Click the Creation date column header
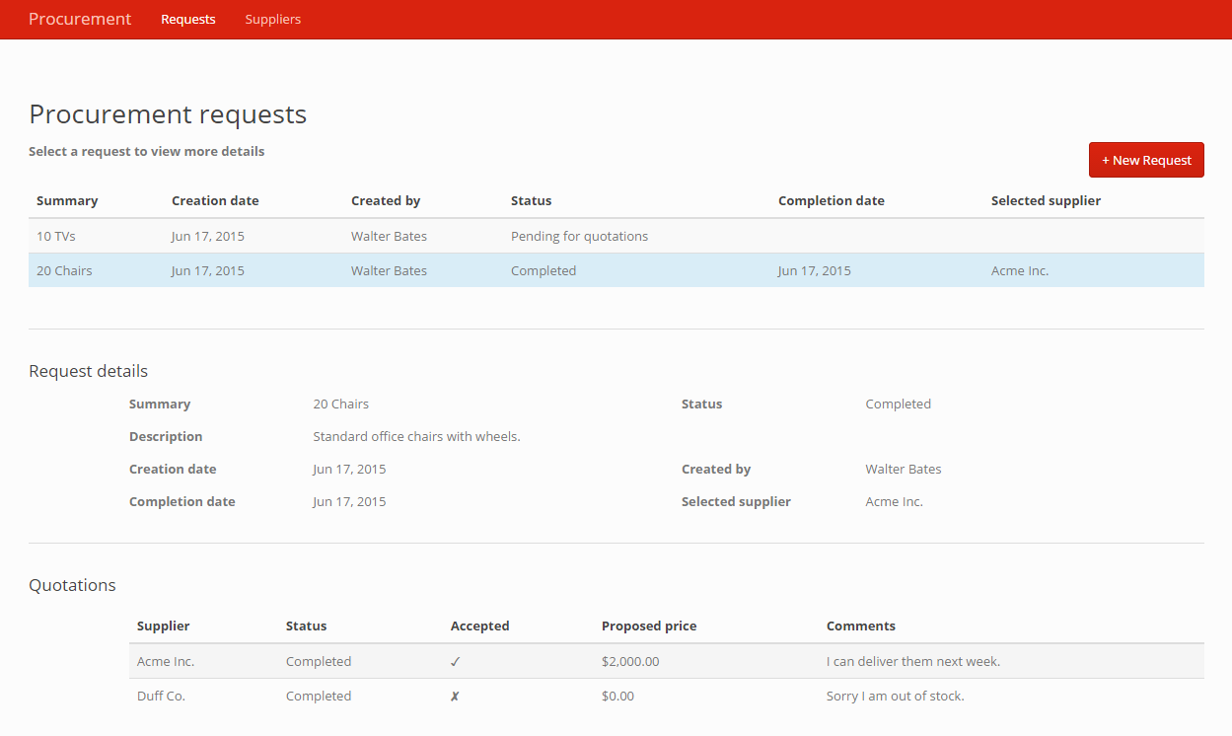The image size is (1232, 736). pos(215,201)
